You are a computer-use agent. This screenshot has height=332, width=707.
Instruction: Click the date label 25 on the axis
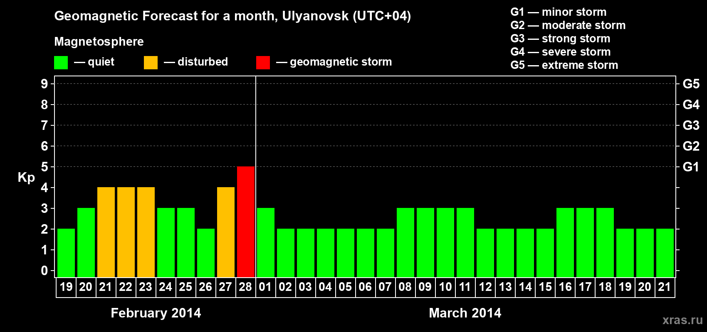tap(185, 287)
